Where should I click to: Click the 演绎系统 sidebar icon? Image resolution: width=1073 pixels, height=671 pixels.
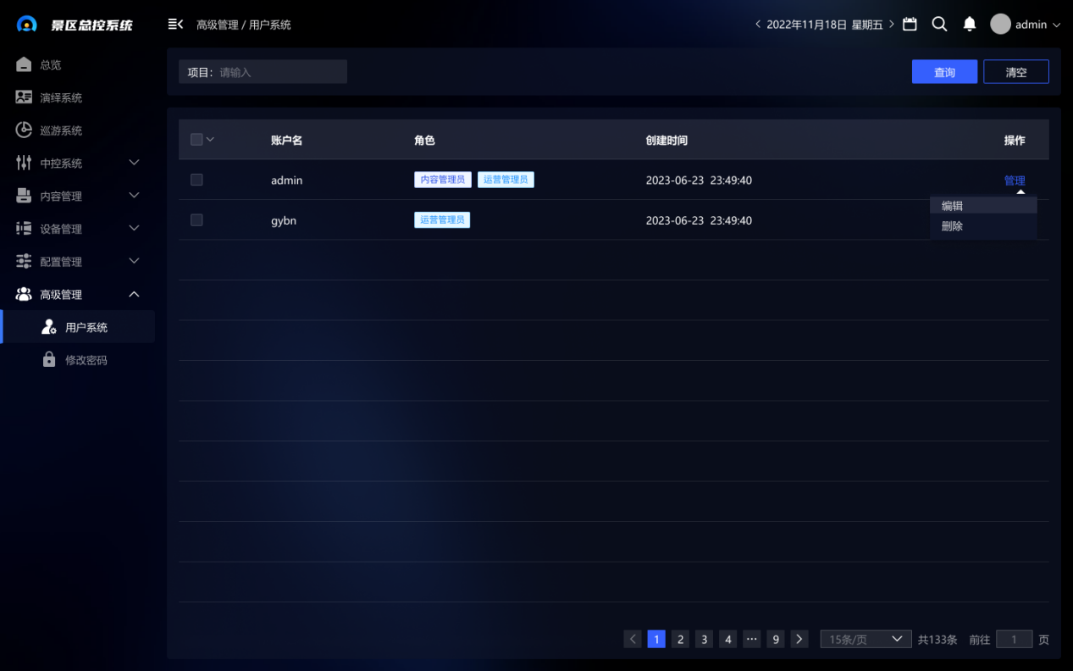[x=24, y=97]
